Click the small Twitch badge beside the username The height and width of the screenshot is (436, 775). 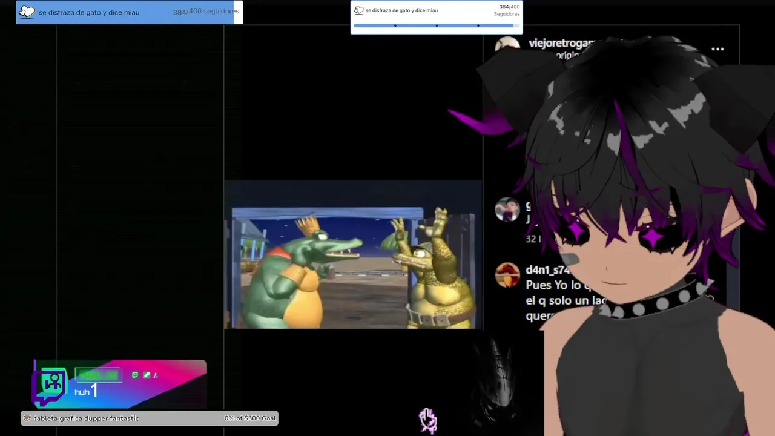point(135,375)
